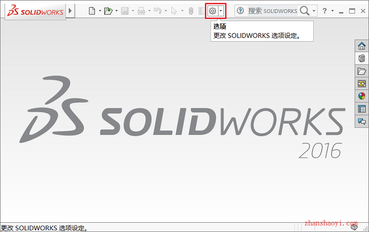Open the Design Library tab
The image size is (369, 232).
362,59
